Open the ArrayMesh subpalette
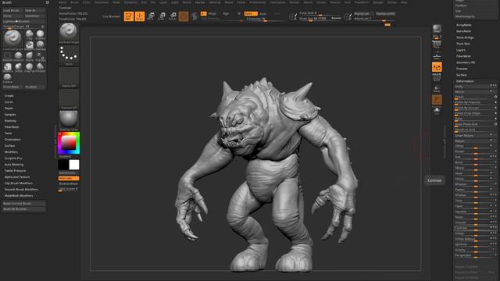Viewport: 500px width, 281px height. (x=463, y=25)
